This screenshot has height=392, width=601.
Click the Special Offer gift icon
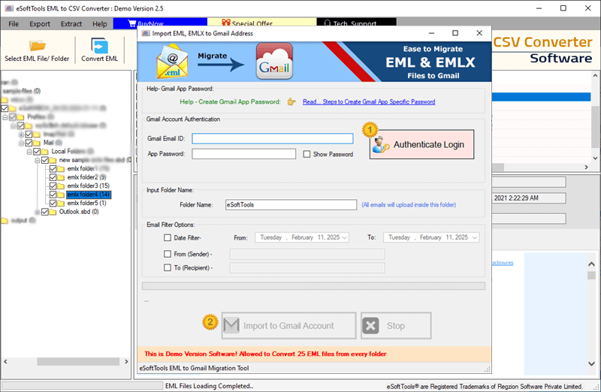[x=226, y=23]
